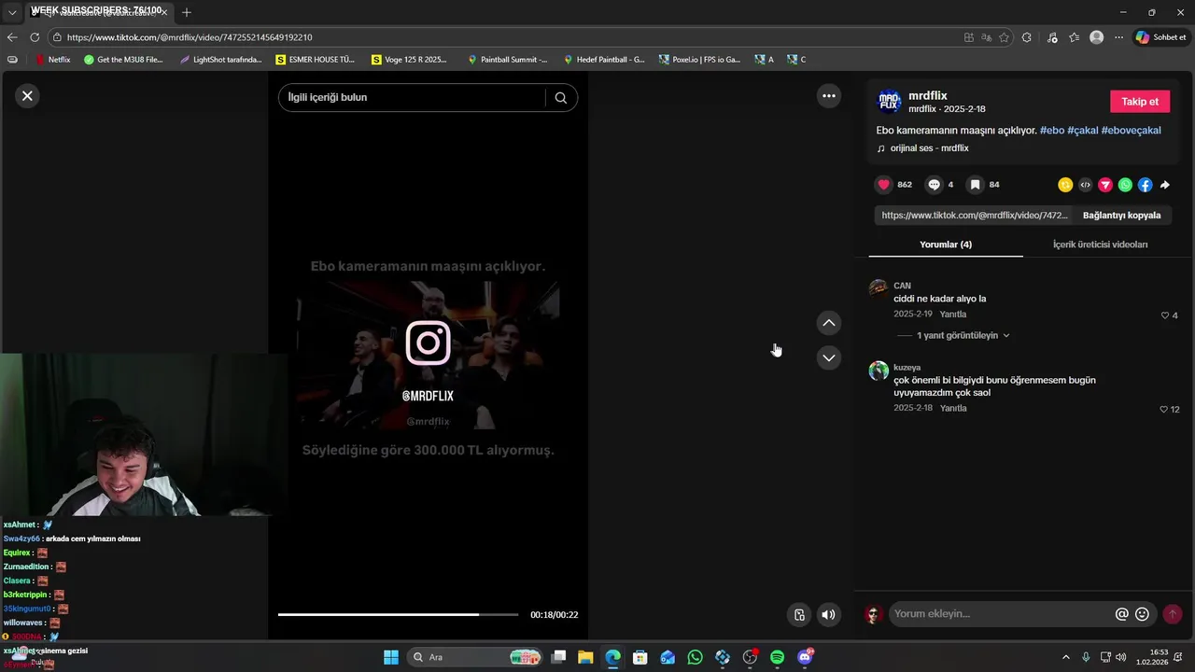The height and width of the screenshot is (672, 1195).
Task: Click the browser address bar URL
Action: pyautogui.click(x=190, y=37)
